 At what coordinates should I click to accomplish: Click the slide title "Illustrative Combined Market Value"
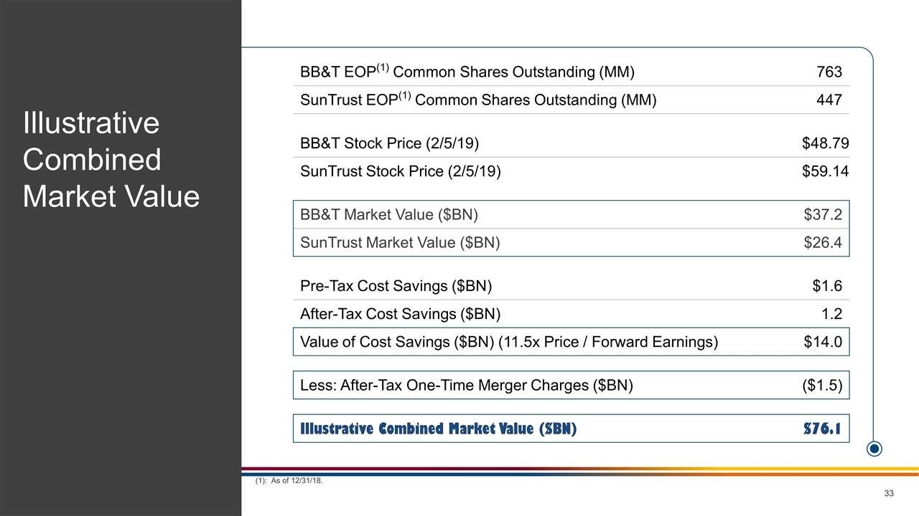click(x=111, y=159)
